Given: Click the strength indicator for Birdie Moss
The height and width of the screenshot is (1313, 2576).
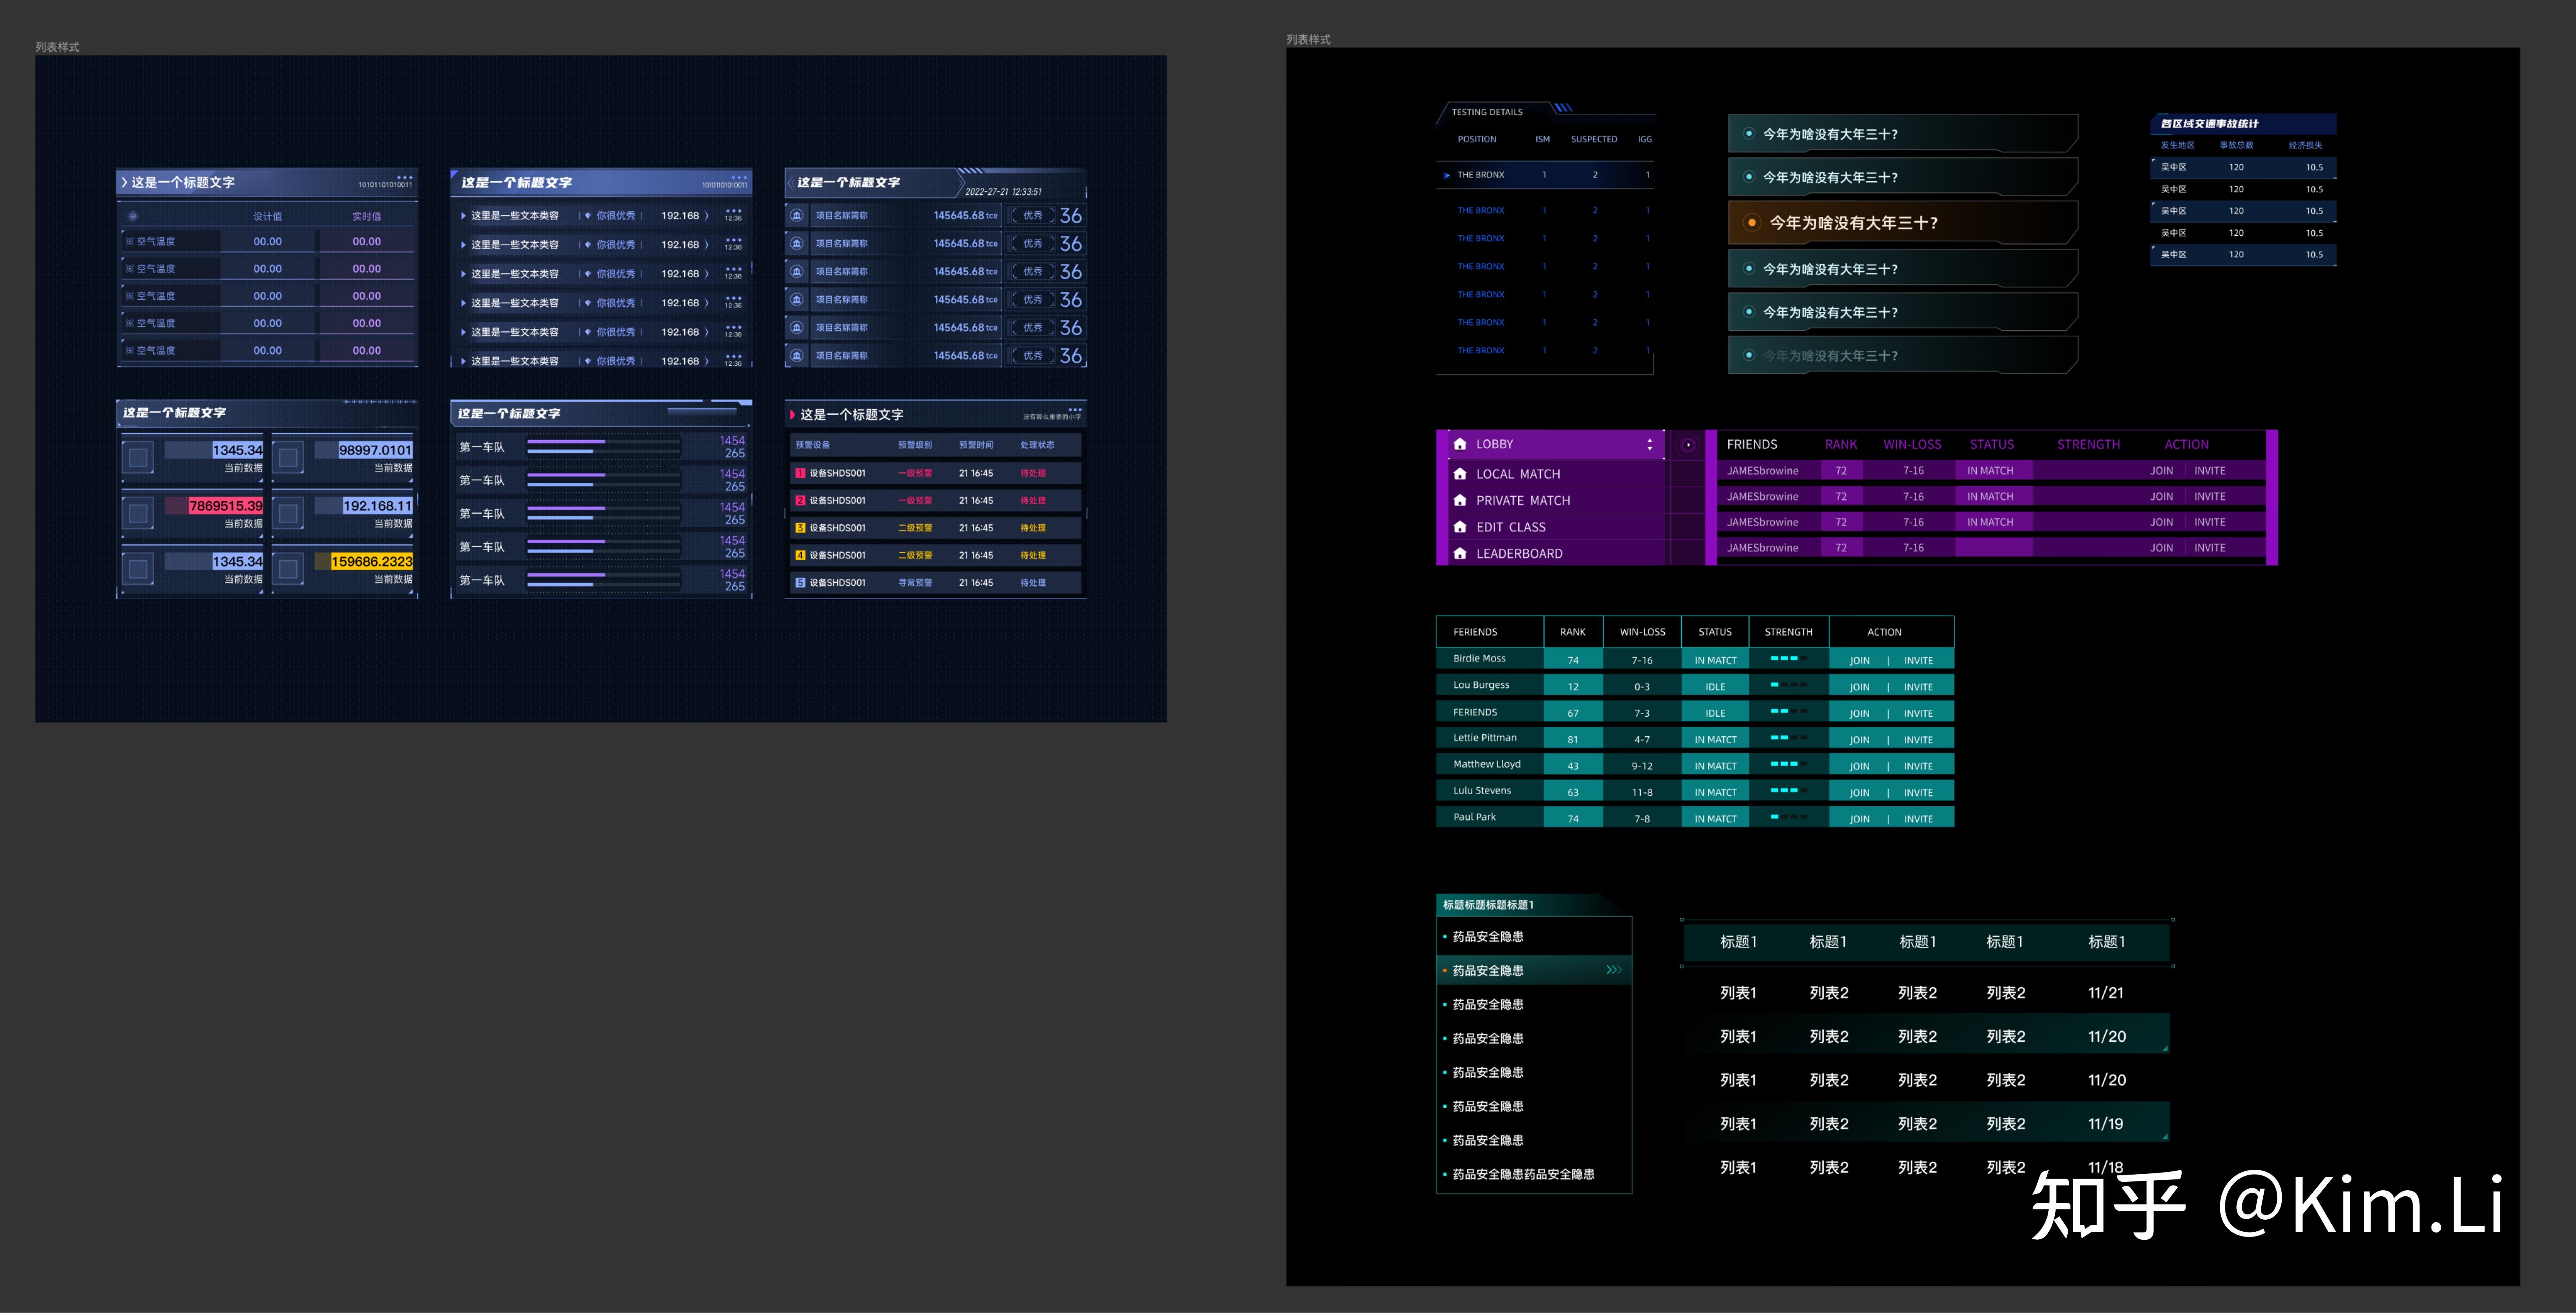Looking at the screenshot, I should click(1789, 658).
